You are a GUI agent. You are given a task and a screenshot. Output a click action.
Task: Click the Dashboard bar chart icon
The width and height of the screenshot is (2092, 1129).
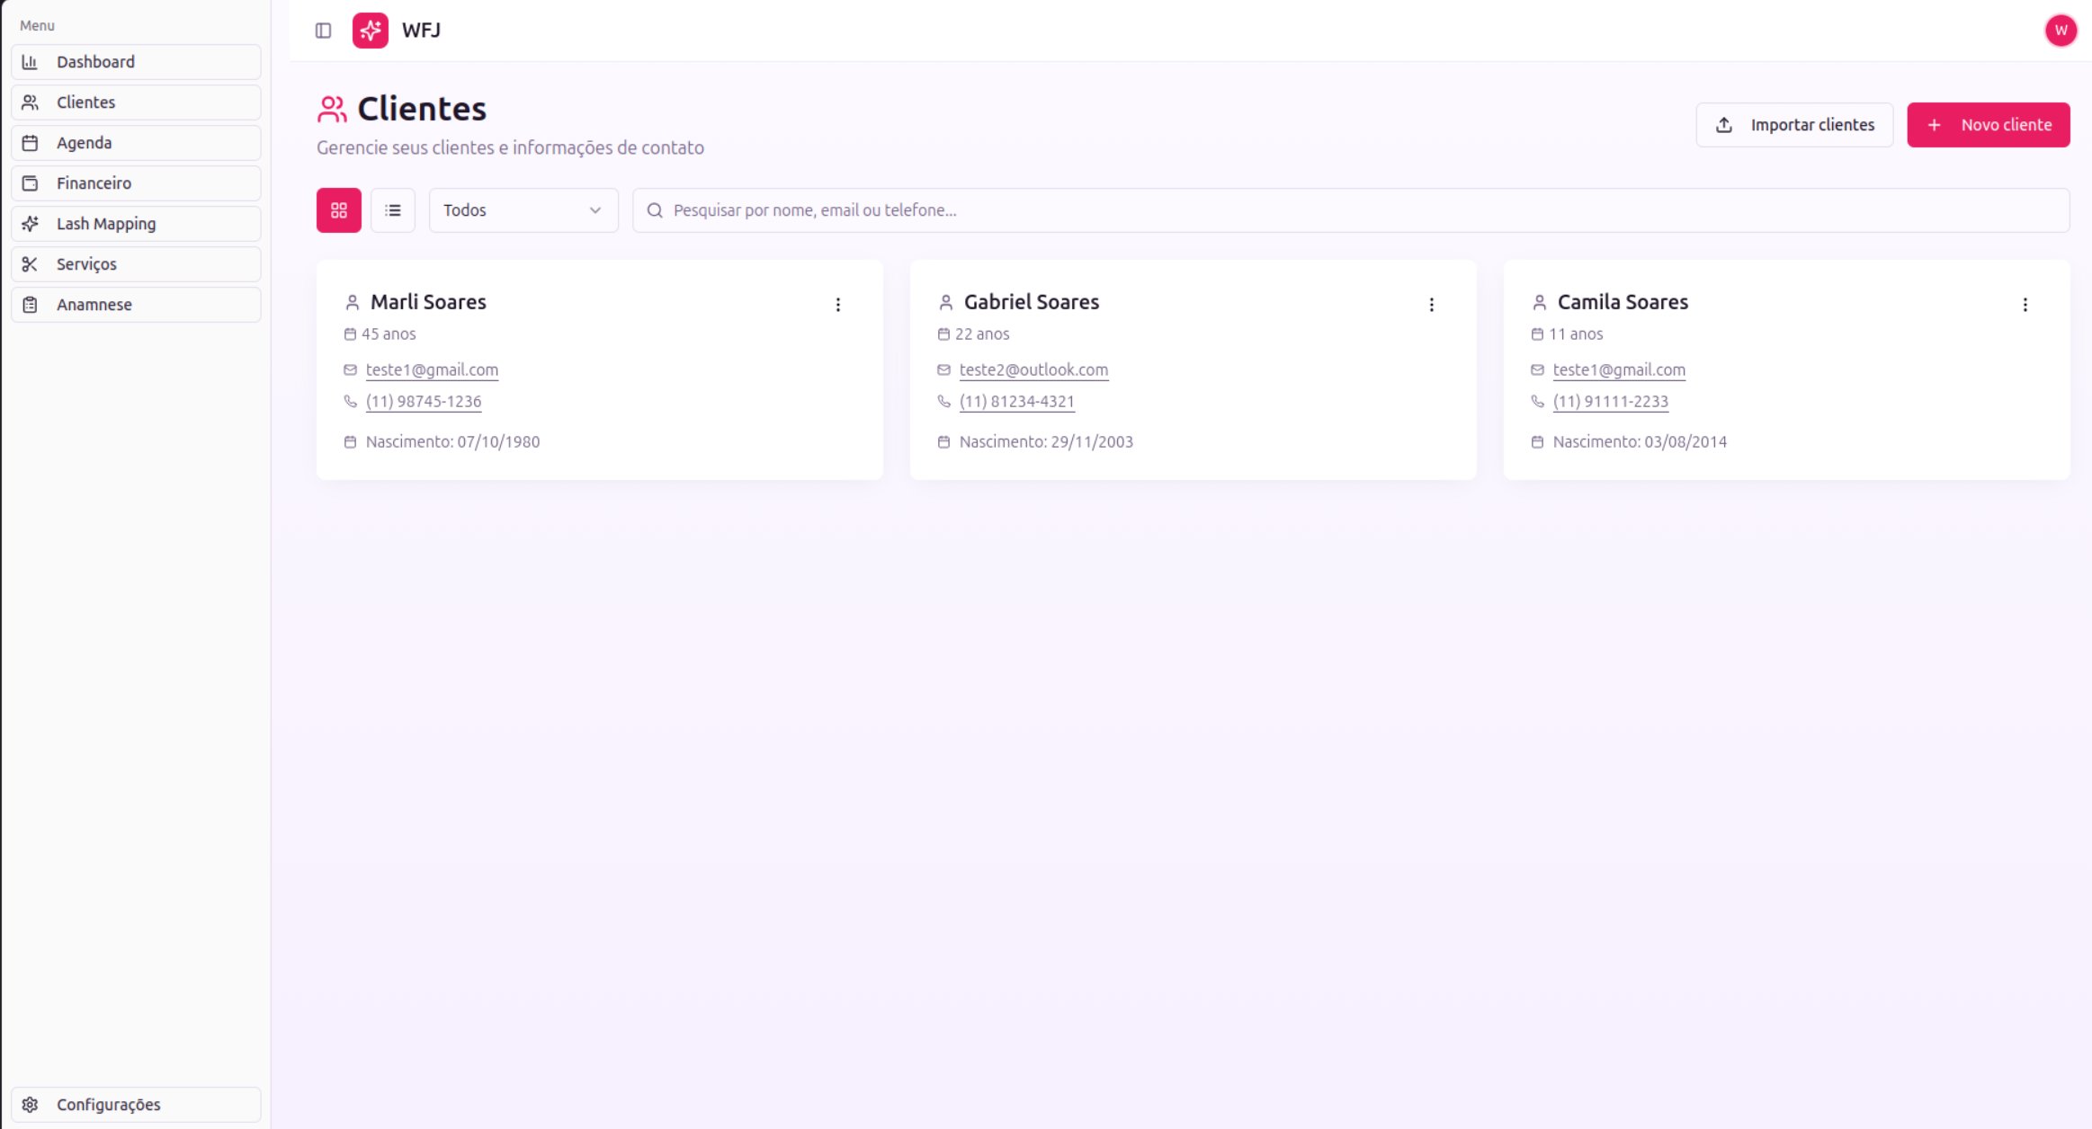click(30, 62)
